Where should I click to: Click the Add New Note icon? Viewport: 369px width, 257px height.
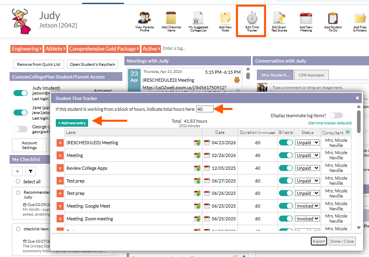click(x=225, y=18)
